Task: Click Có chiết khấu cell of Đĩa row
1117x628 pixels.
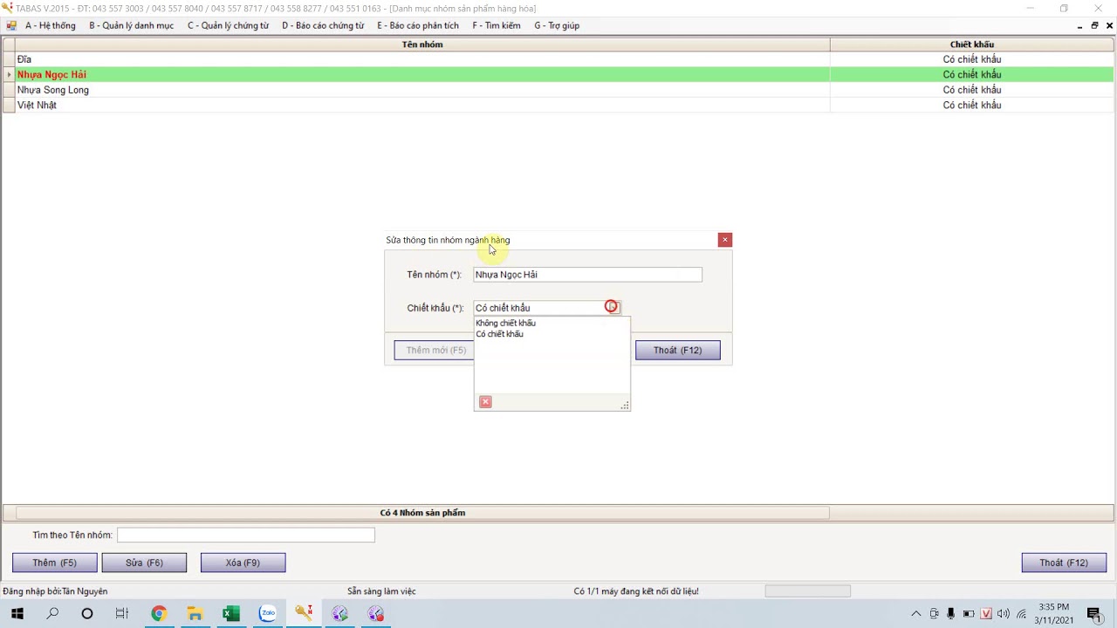Action: pos(972,59)
